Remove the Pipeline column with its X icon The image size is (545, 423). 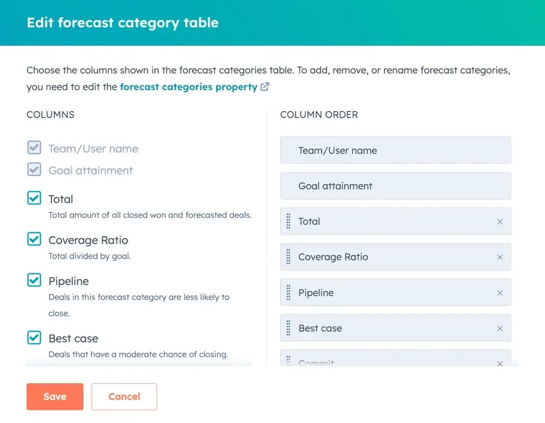[500, 292]
